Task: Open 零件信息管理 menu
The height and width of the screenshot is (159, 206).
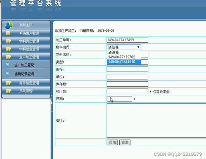Action: [x=26, y=83]
